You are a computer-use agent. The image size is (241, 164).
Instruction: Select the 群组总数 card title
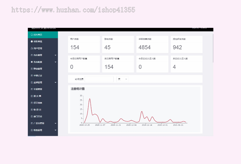tap(109, 39)
